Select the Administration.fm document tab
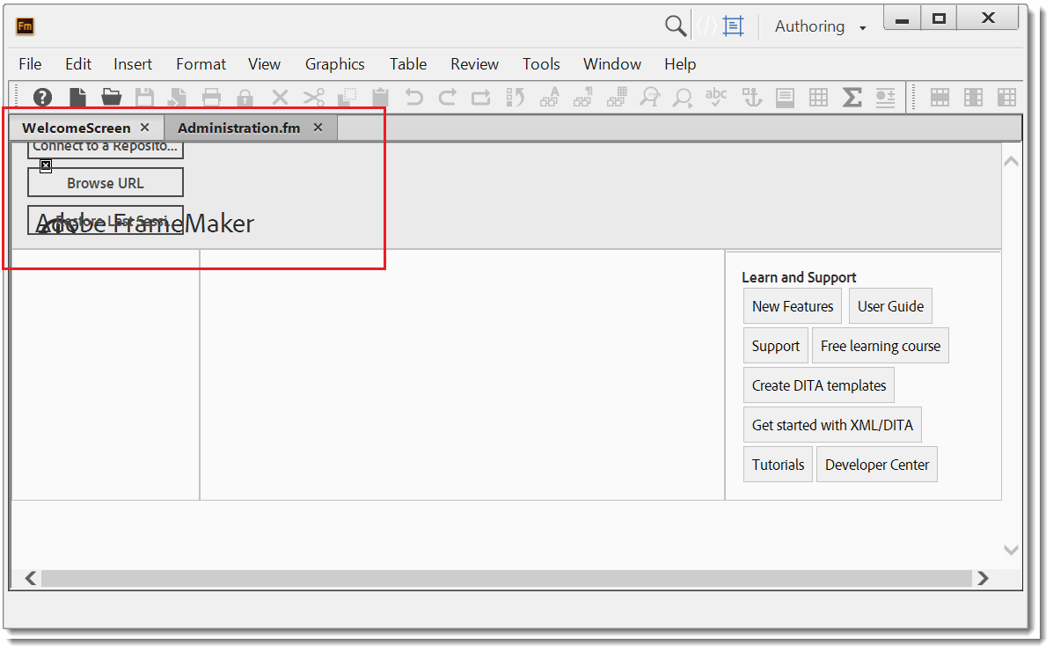The width and height of the screenshot is (1053, 652). point(238,127)
